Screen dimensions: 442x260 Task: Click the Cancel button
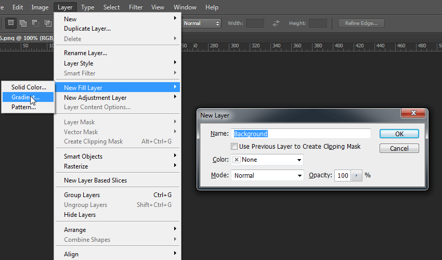click(x=399, y=149)
